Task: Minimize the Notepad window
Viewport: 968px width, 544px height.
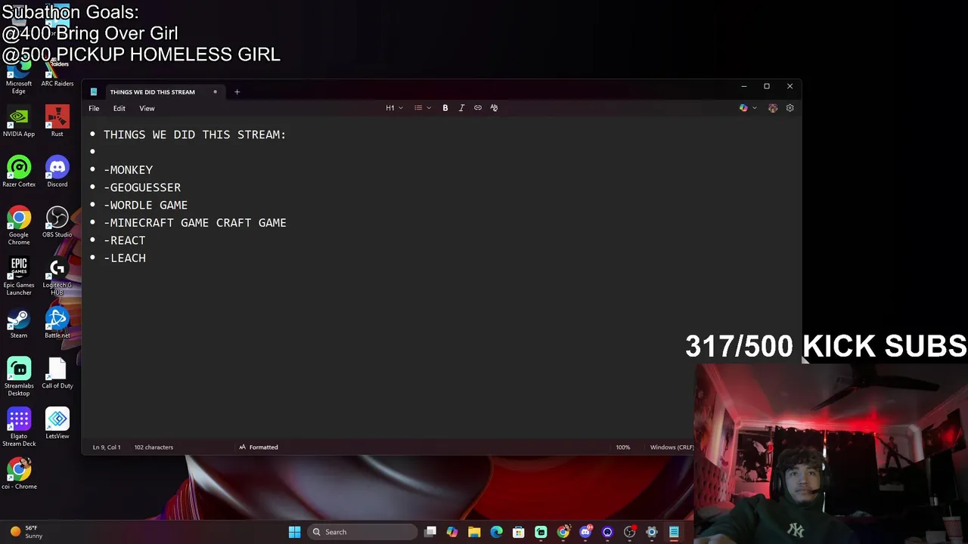Action: [x=743, y=86]
